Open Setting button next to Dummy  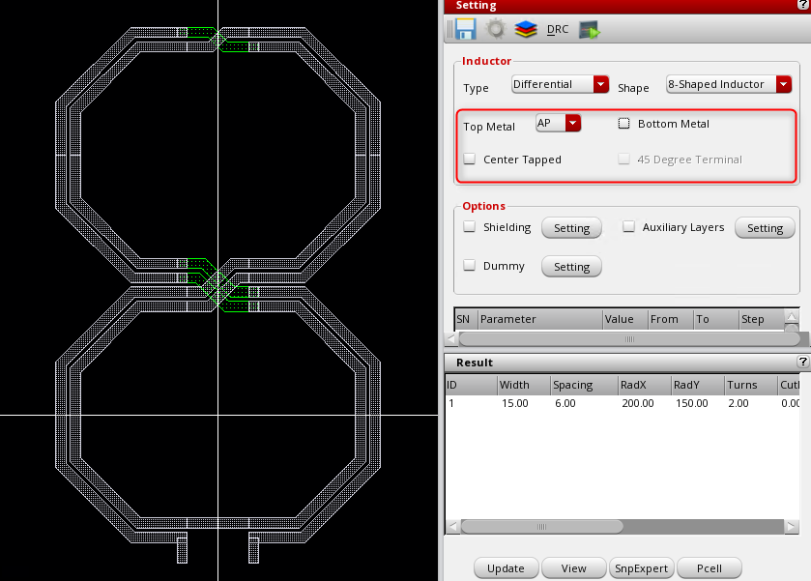pyautogui.click(x=571, y=266)
